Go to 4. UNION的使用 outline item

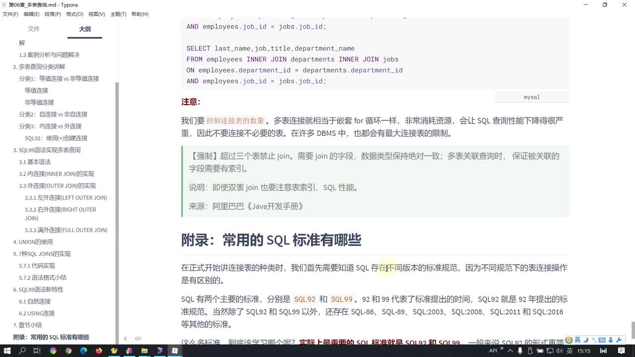[33, 242]
